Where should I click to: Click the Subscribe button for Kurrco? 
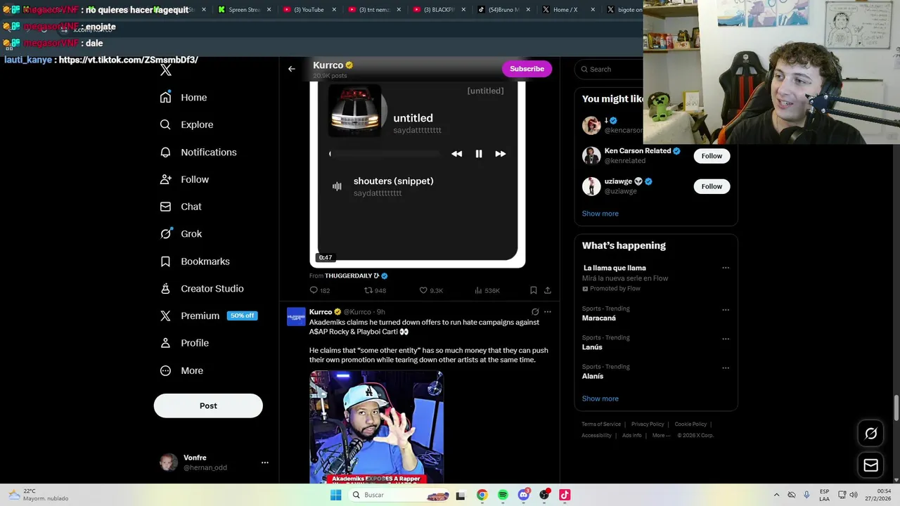[527, 69]
